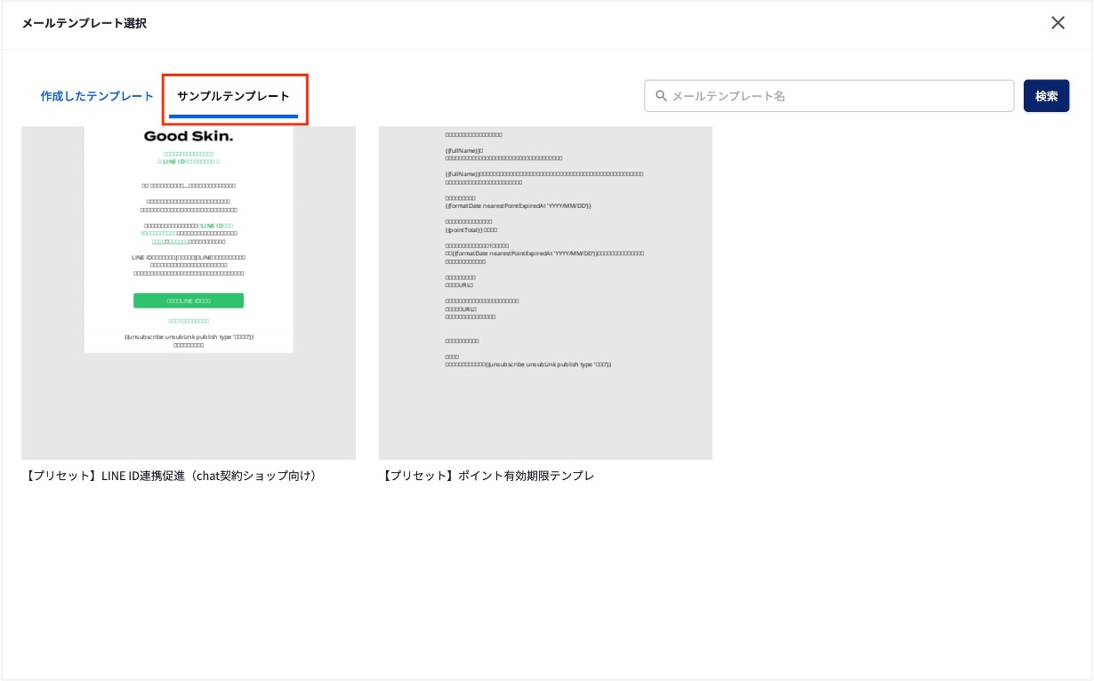The height and width of the screenshot is (681, 1094).
Task: Click the green link under the preview button
Action: 189,320
